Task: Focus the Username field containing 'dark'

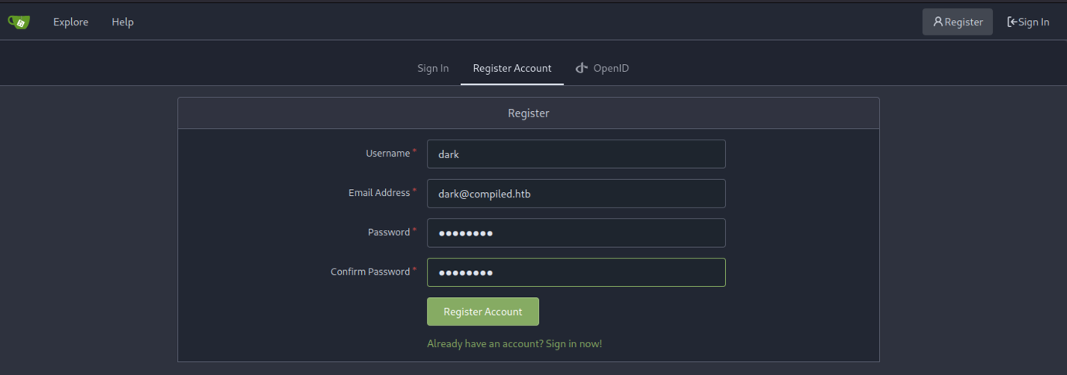Action: (x=576, y=154)
